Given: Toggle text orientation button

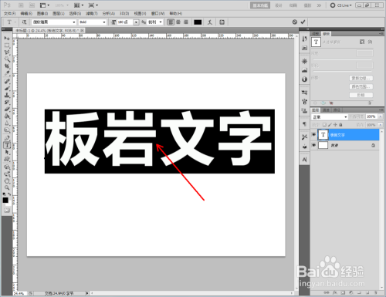Looking at the screenshot, I should 24,22.
